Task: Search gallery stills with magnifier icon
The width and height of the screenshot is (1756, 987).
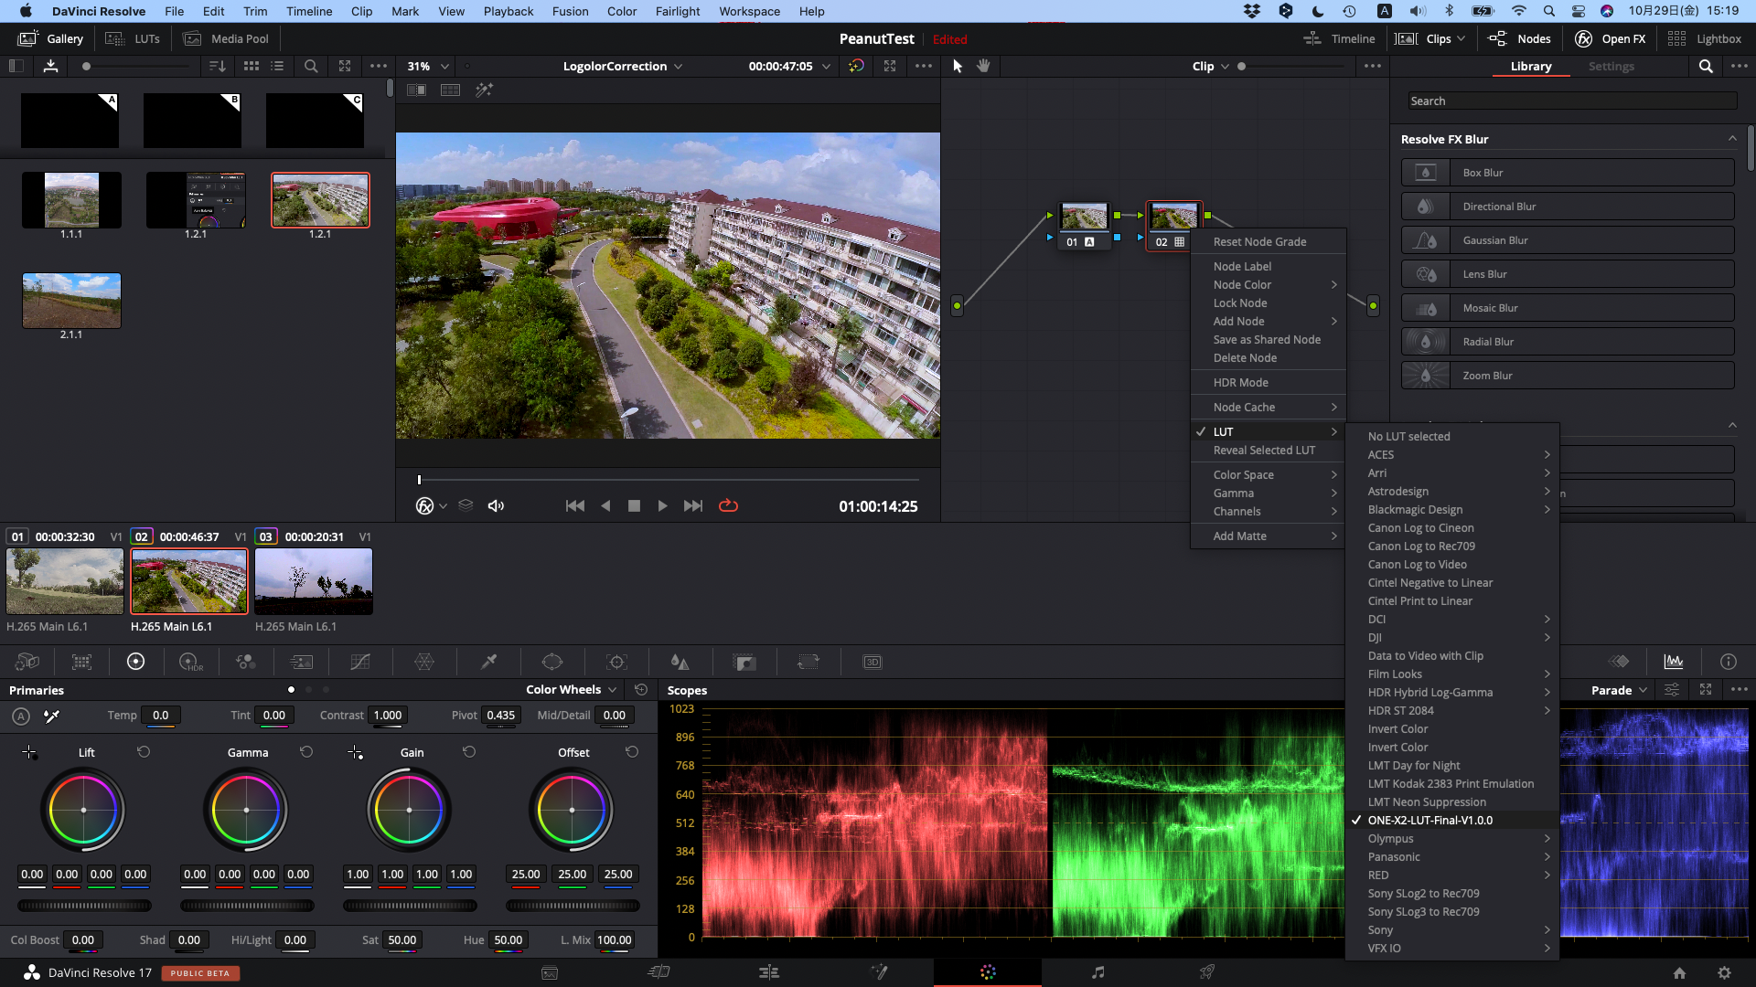Action: (x=311, y=66)
